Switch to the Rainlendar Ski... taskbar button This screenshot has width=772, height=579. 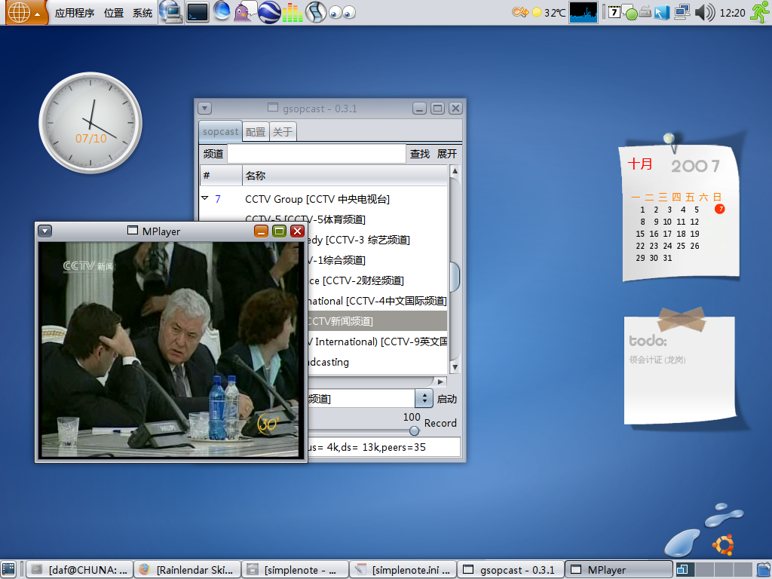pyautogui.click(x=187, y=570)
